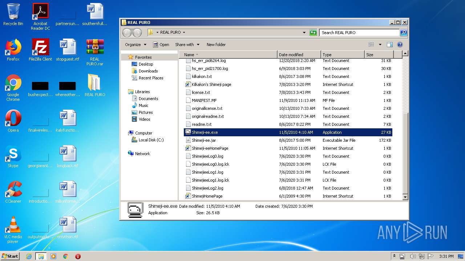Open Downloads in Favorites
The image size is (465, 261).
148,71
